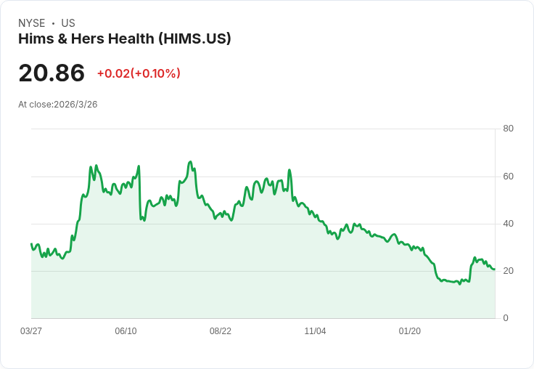Click the 01/20 x-axis date label
This screenshot has height=369, width=534.
click(x=410, y=331)
